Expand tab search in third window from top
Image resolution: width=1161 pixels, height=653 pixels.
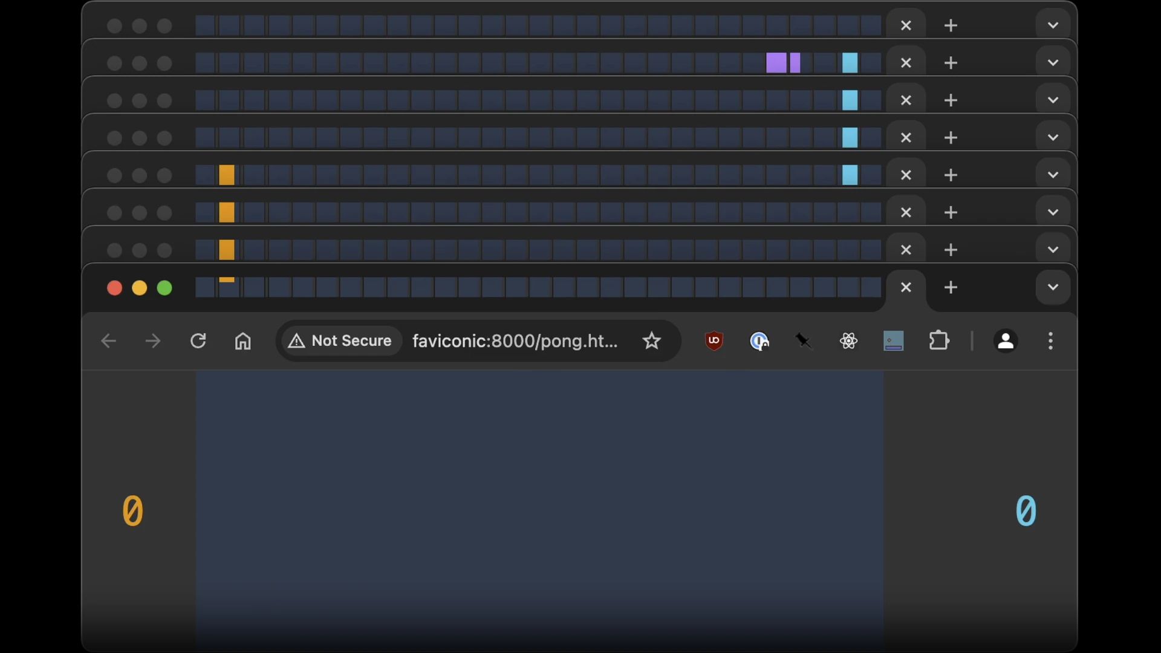1053,100
